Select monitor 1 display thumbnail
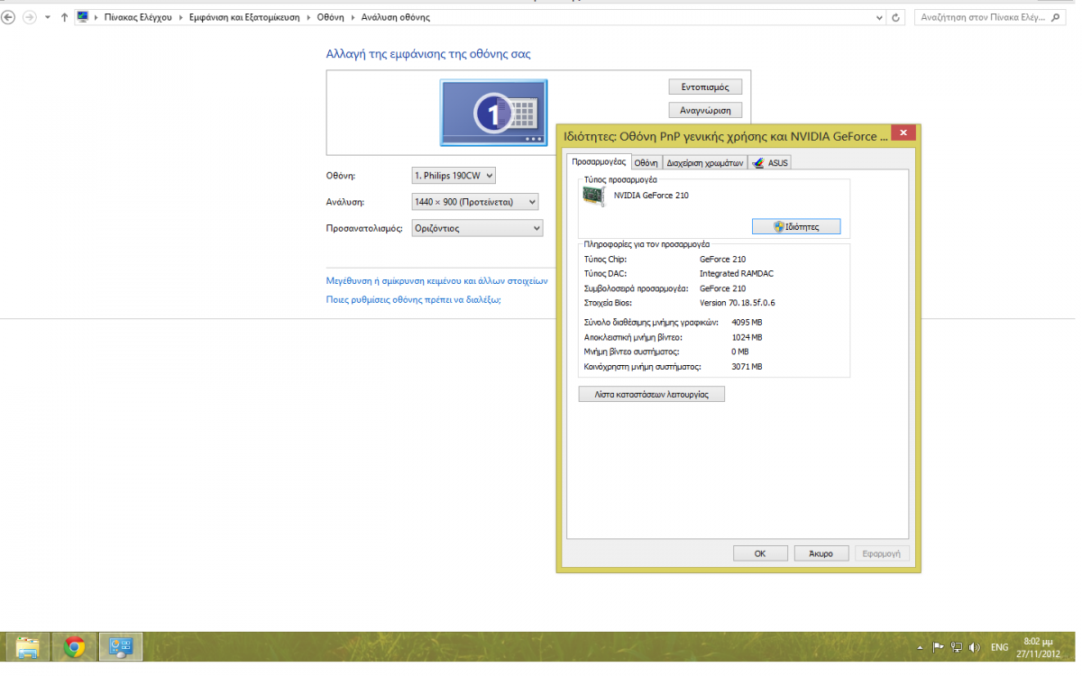 493,113
